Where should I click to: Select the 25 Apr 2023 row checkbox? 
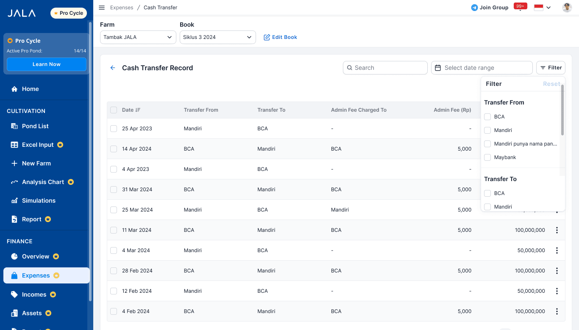114,129
